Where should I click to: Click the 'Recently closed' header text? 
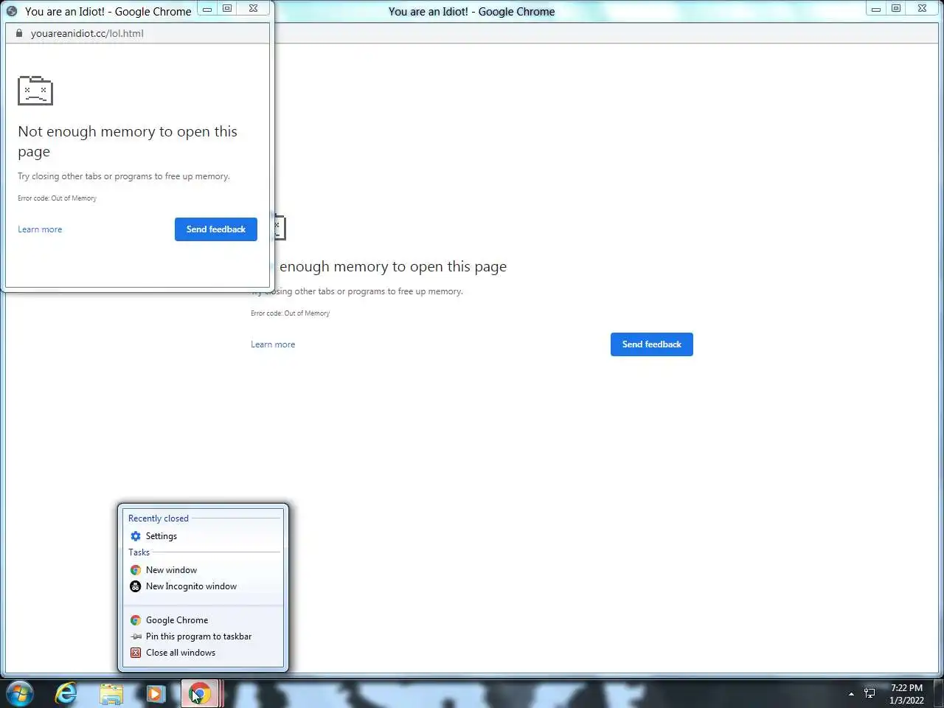[159, 518]
